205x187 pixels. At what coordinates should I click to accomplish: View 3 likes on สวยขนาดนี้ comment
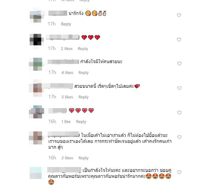(x=67, y=97)
